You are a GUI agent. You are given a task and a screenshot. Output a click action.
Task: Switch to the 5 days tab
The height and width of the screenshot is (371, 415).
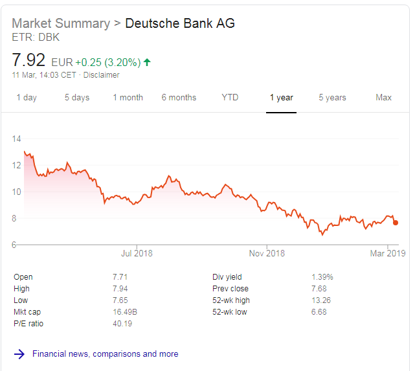point(77,98)
